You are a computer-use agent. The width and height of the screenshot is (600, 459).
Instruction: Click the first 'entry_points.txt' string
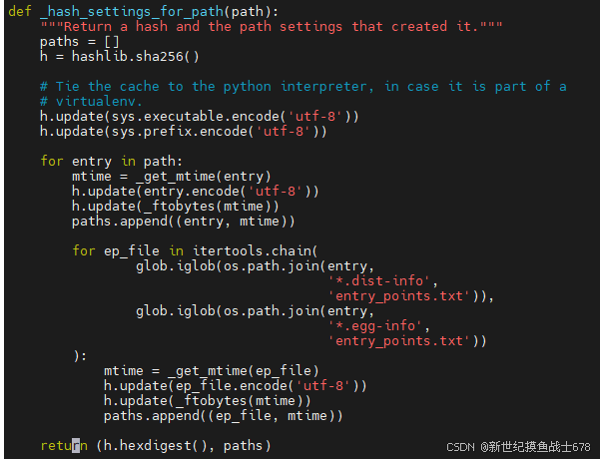tap(398, 296)
